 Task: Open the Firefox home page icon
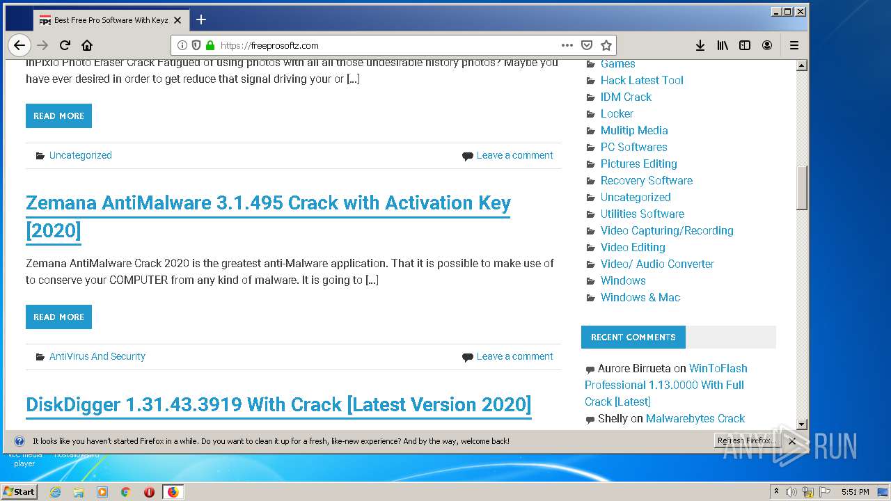pyautogui.click(x=87, y=45)
